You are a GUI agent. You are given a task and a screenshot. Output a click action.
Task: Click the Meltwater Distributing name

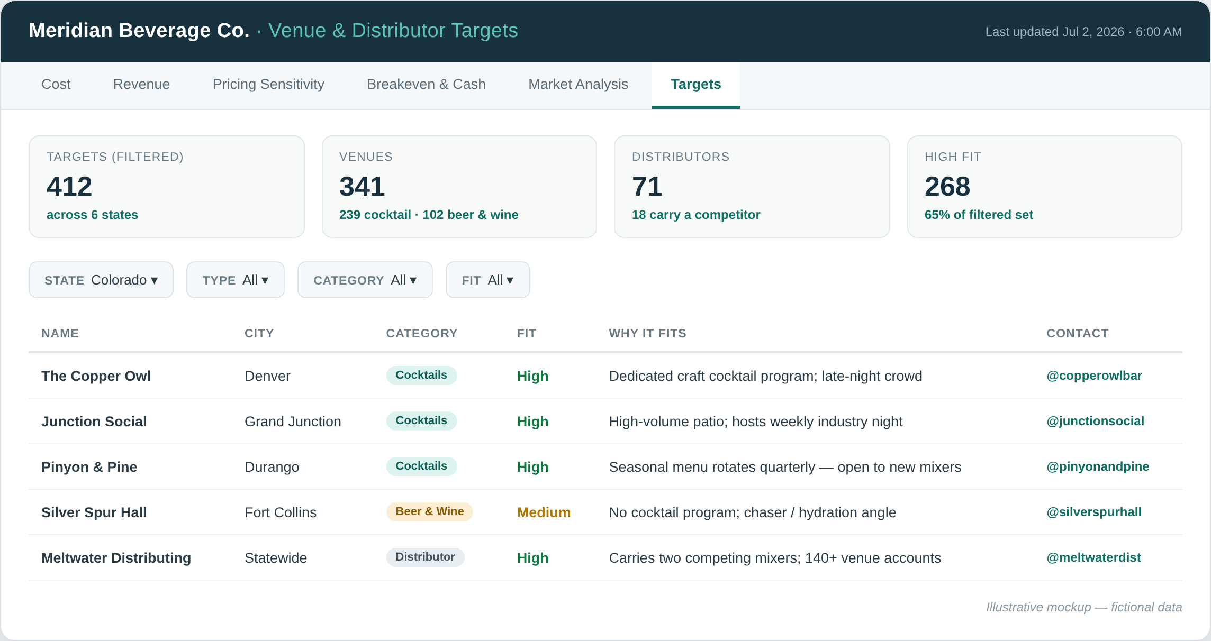coord(116,558)
